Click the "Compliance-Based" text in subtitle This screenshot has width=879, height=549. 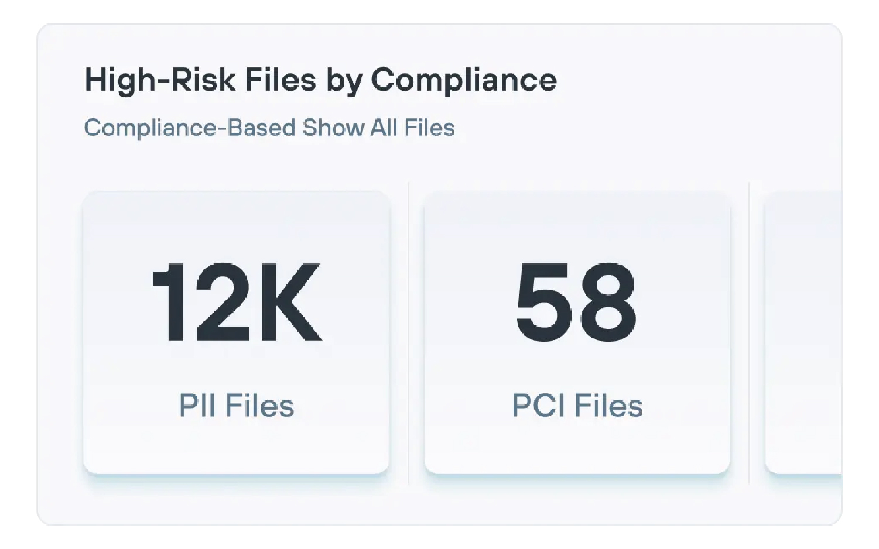pos(190,128)
